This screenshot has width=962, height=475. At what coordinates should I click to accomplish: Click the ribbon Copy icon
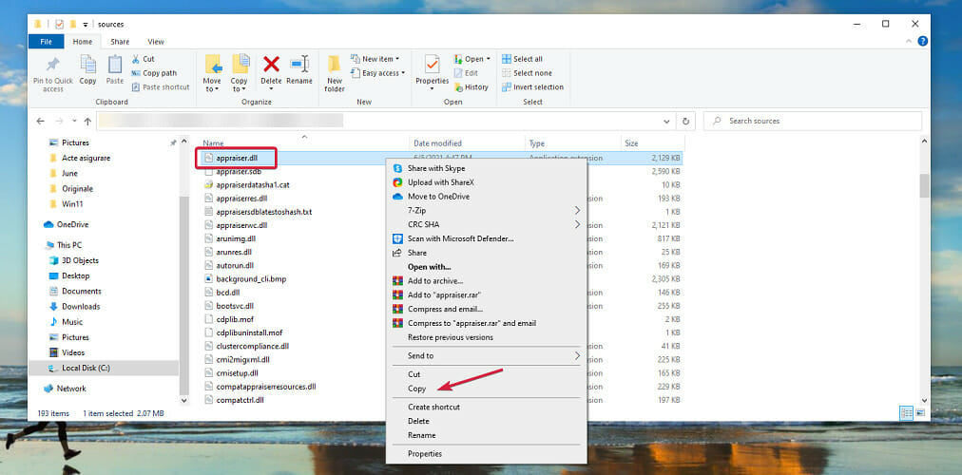pyautogui.click(x=87, y=64)
